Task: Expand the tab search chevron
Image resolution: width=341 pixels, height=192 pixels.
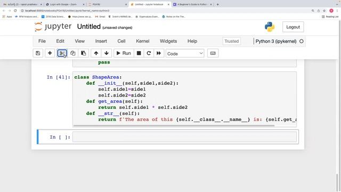Action: pyautogui.click(x=337, y=4)
